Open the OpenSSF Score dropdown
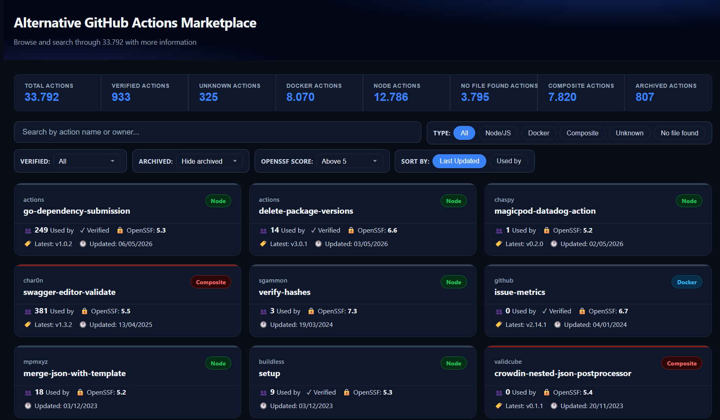The image size is (720, 420). pos(350,161)
